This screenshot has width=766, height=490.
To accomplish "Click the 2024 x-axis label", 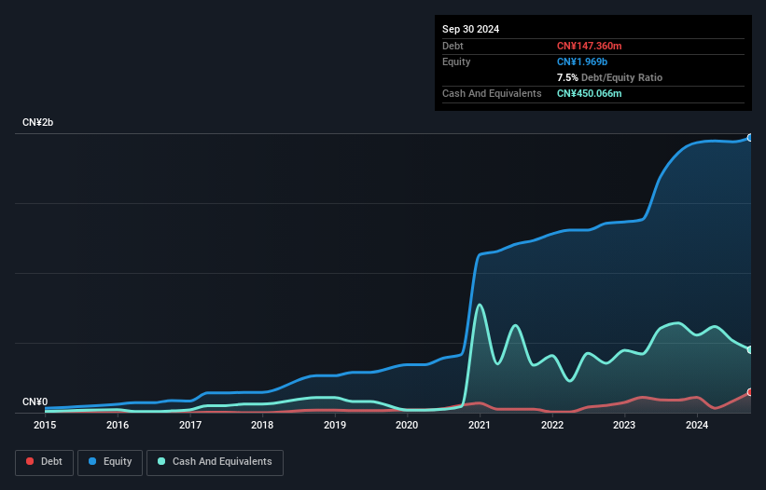I will [x=697, y=425].
